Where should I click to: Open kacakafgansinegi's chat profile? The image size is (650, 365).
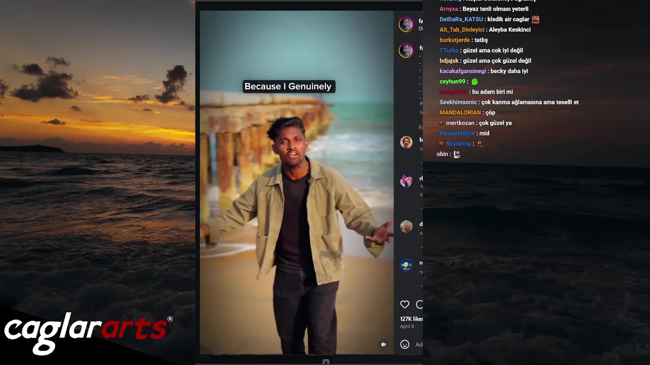pyautogui.click(x=463, y=71)
